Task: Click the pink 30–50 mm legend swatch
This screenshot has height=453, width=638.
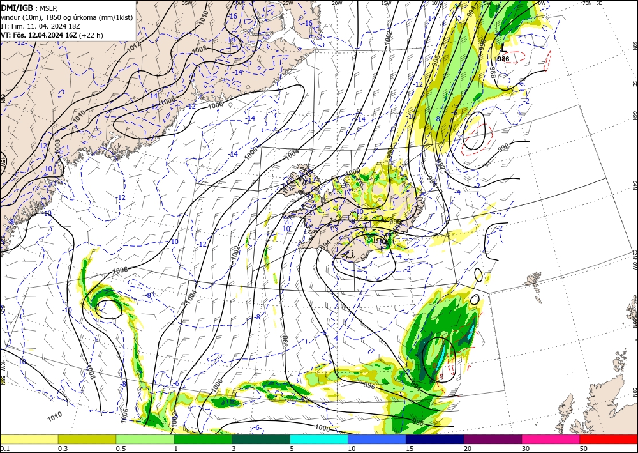Action: pyautogui.click(x=551, y=440)
